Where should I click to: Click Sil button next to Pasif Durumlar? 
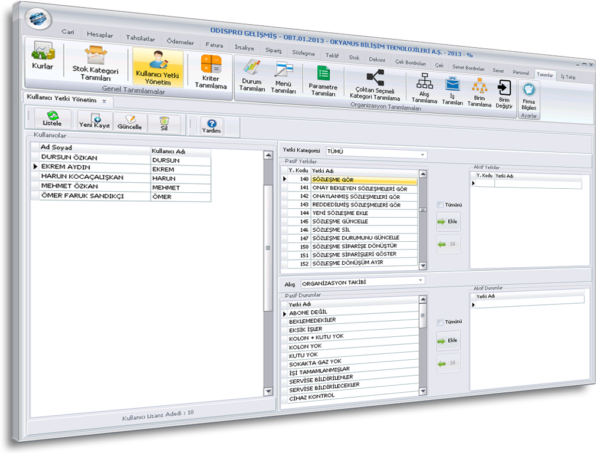(448, 363)
